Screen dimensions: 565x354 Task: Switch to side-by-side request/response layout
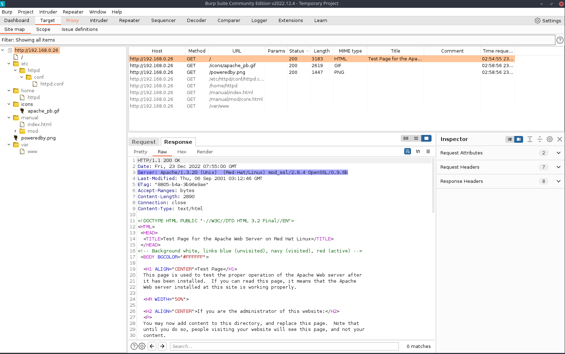[x=406, y=138]
